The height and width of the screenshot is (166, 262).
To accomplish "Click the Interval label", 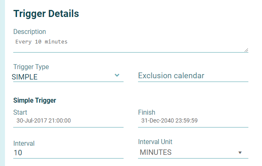I will 24,143.
